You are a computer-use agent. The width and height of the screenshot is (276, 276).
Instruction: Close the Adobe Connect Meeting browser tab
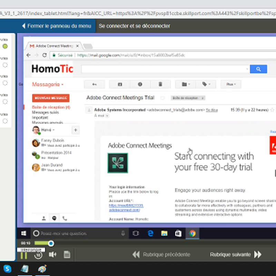[77, 46]
